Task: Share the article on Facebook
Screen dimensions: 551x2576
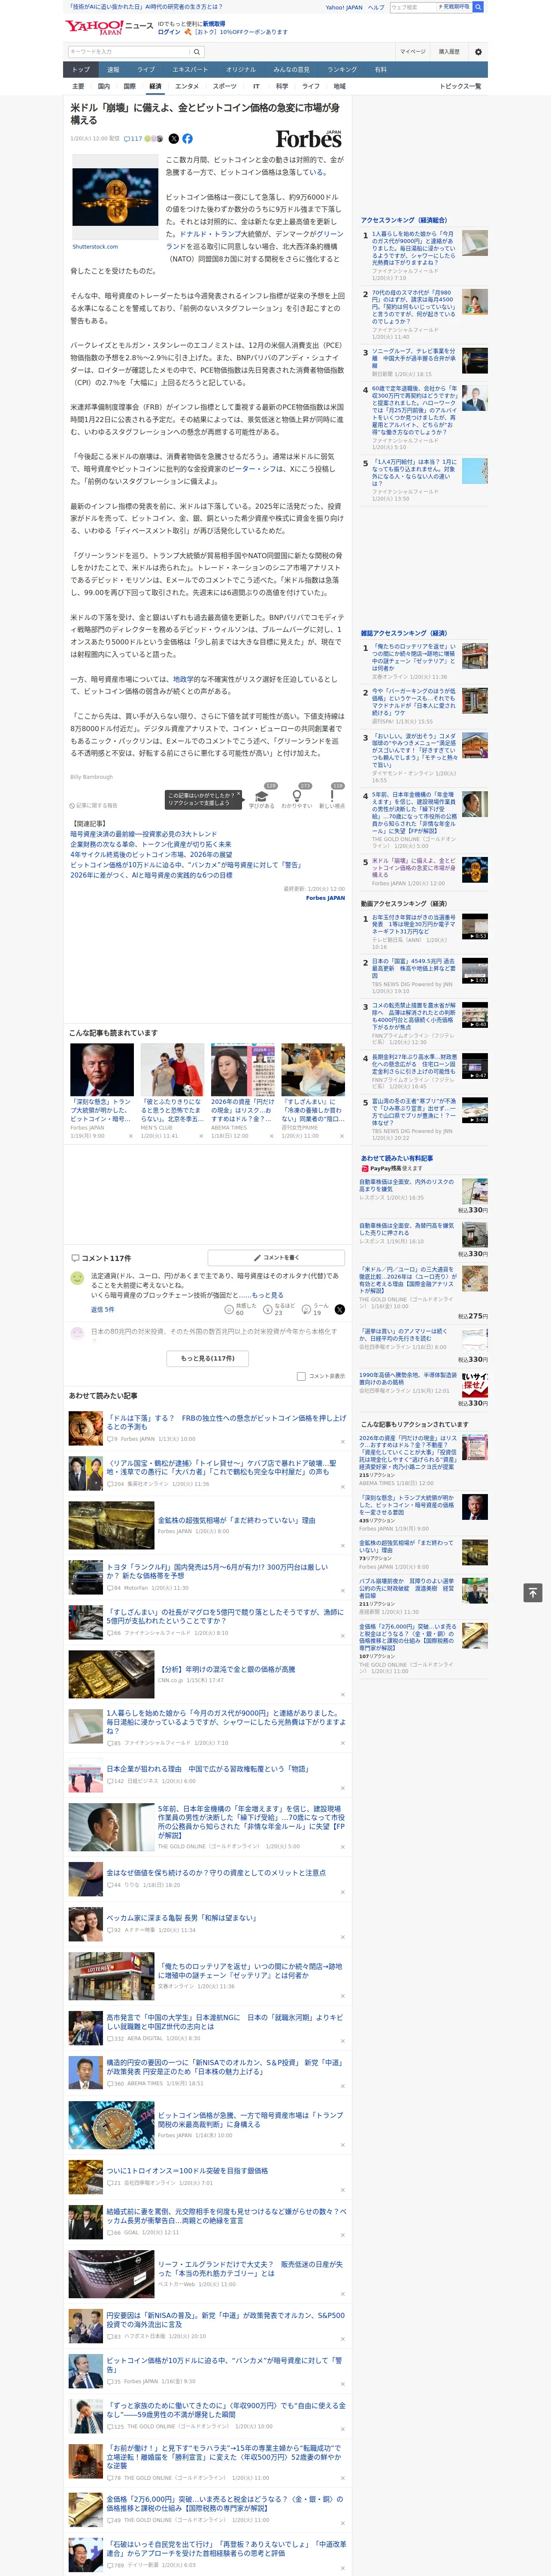Action: (187, 139)
